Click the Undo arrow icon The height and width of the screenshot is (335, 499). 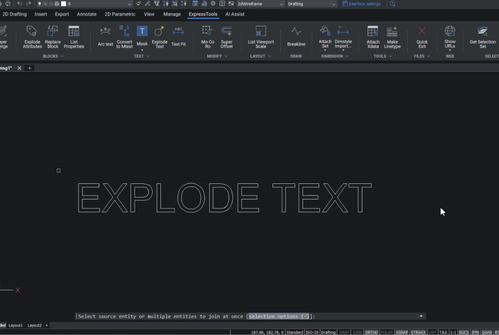coord(20,4)
